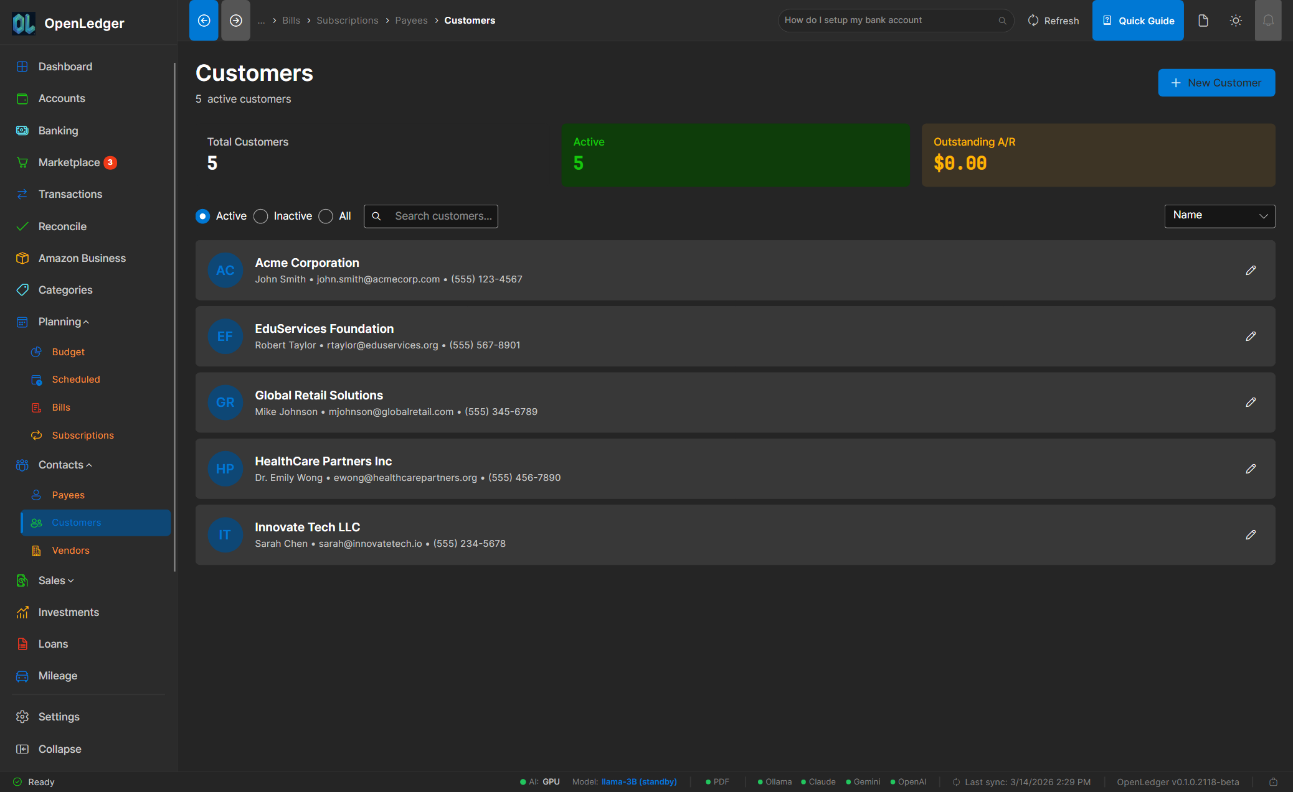Collapse the Planning section
Image resolution: width=1293 pixels, height=792 pixels.
[60, 322]
